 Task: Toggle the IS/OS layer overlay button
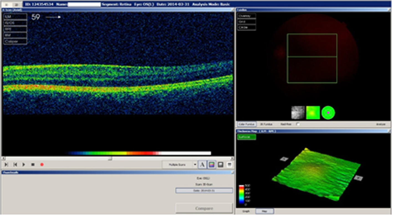(15, 23)
